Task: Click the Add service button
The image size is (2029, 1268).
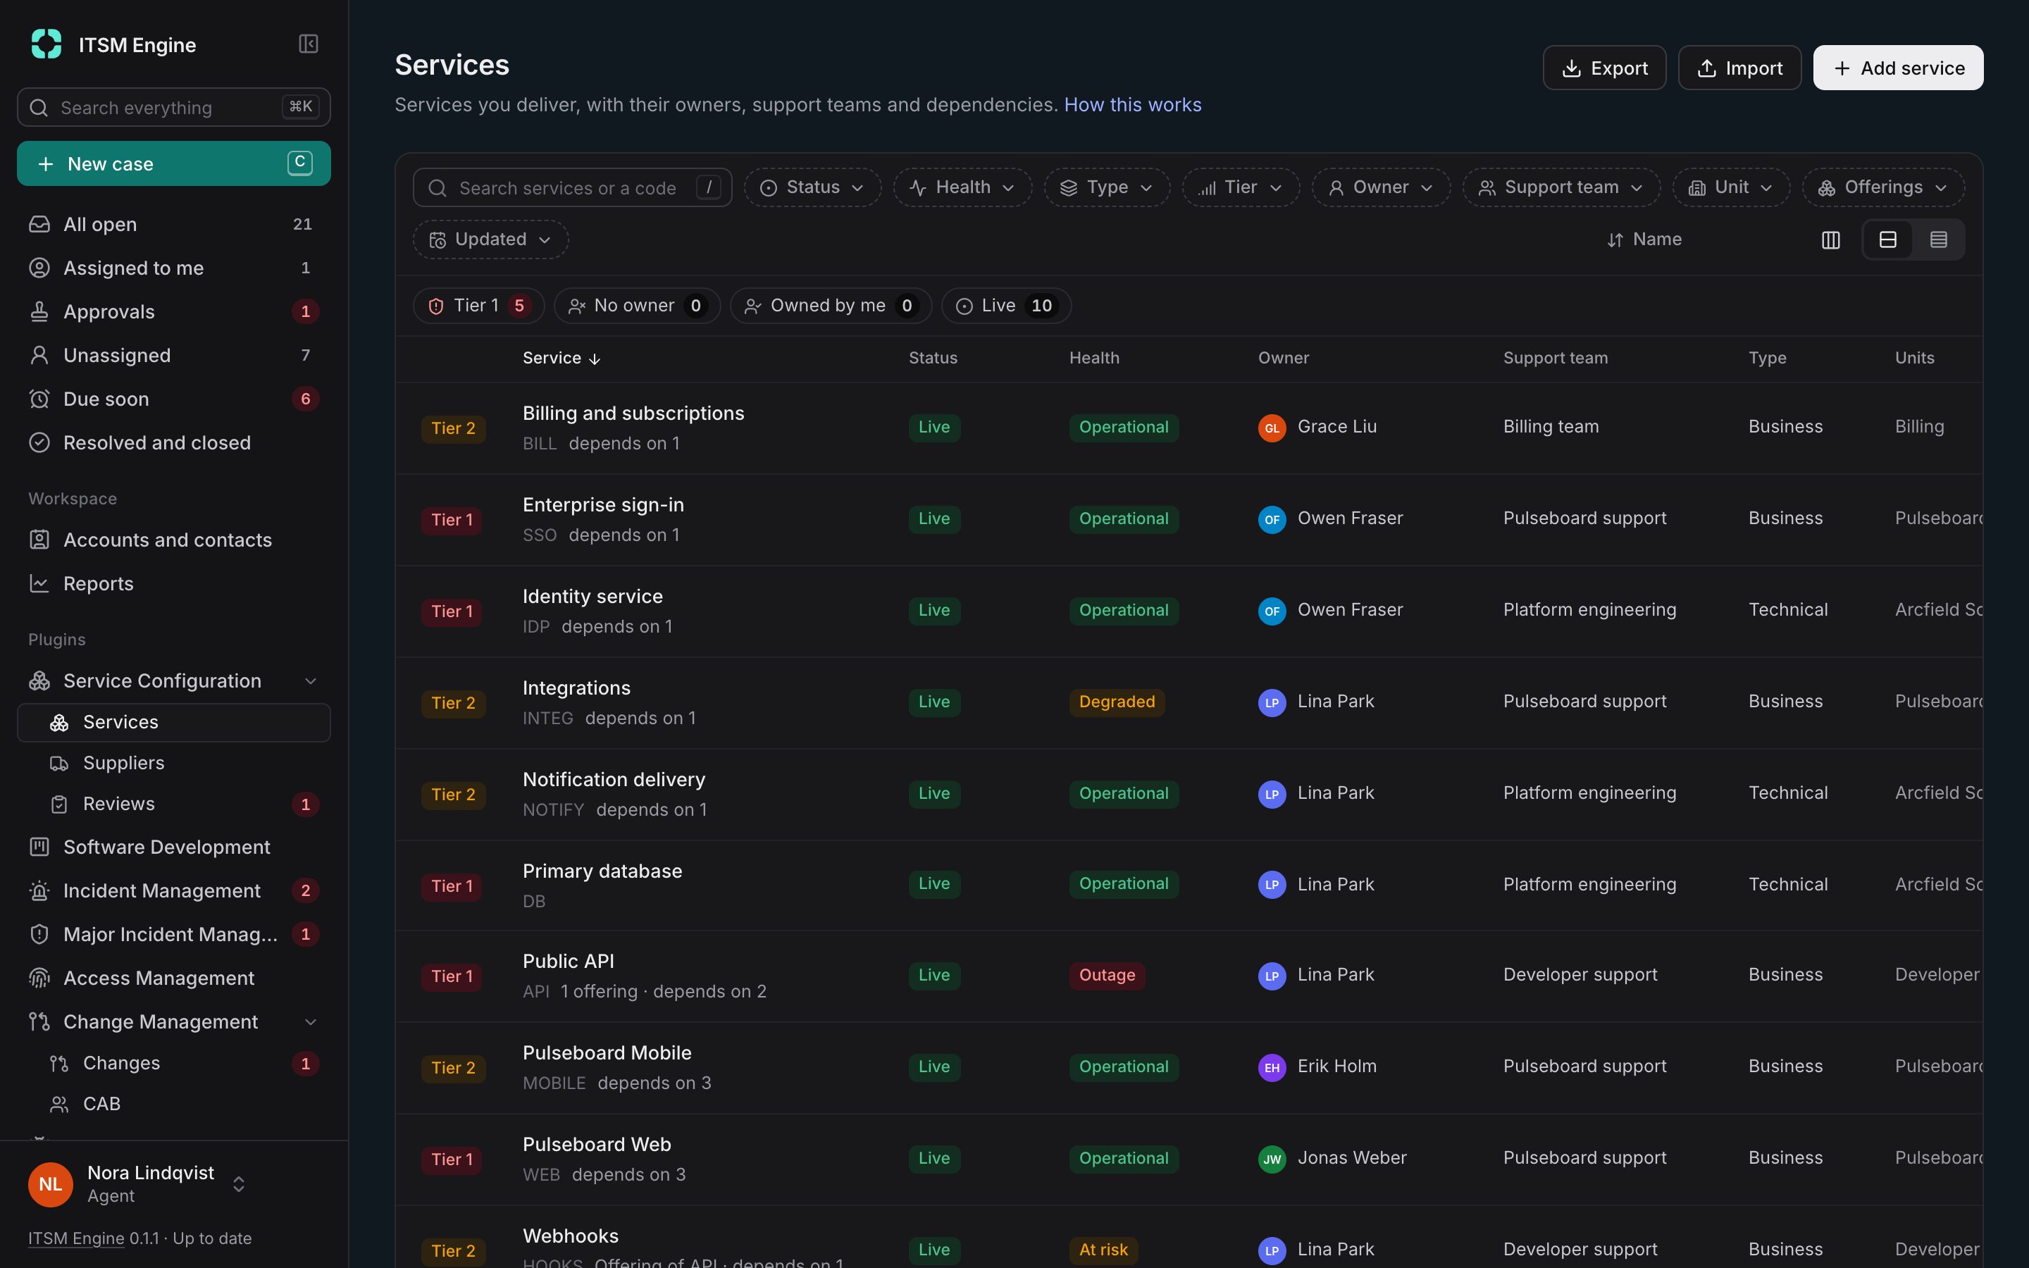Action: pos(1898,68)
